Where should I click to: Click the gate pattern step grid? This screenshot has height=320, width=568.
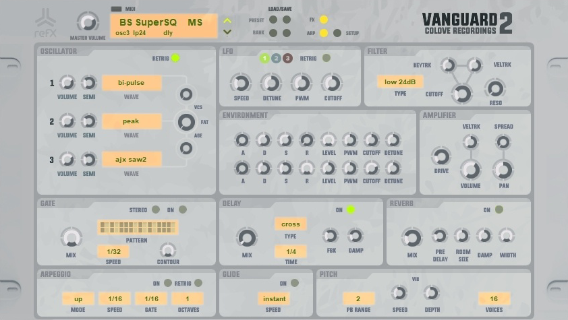click(x=138, y=228)
